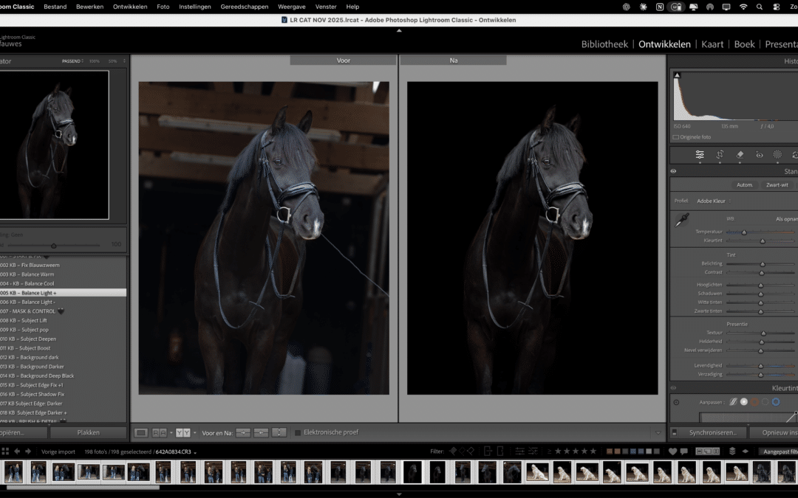Click the flag filter icon in filmstrip bar
This screenshot has height=498, width=798.
coord(454,451)
